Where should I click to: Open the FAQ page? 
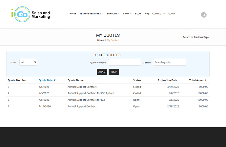147,14
